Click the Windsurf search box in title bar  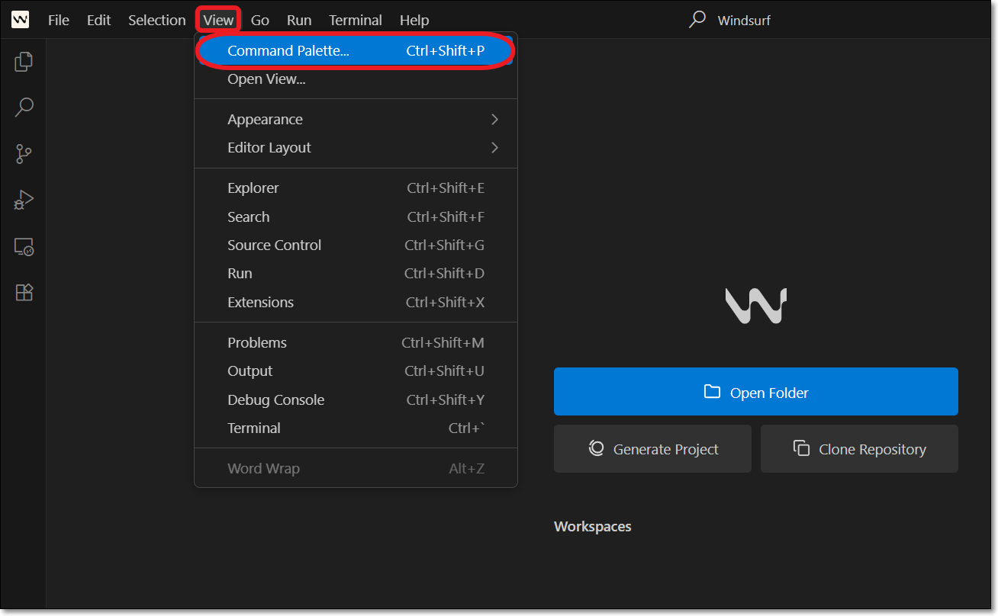pos(729,20)
